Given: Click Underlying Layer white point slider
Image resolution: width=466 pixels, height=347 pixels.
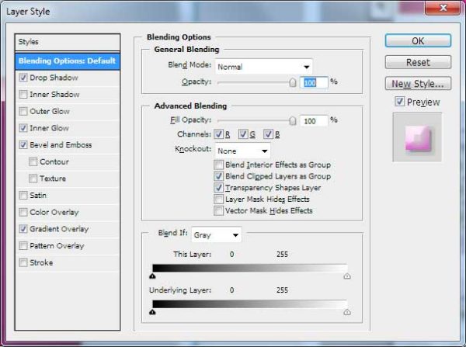Looking at the screenshot, I should click(347, 312).
